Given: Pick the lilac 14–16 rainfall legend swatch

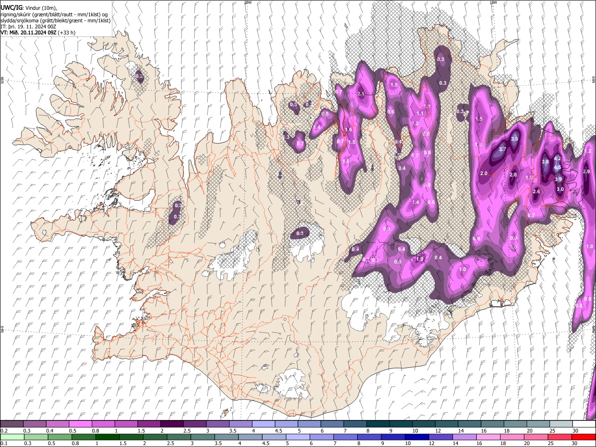Looking at the screenshot, I should pos(465,437).
